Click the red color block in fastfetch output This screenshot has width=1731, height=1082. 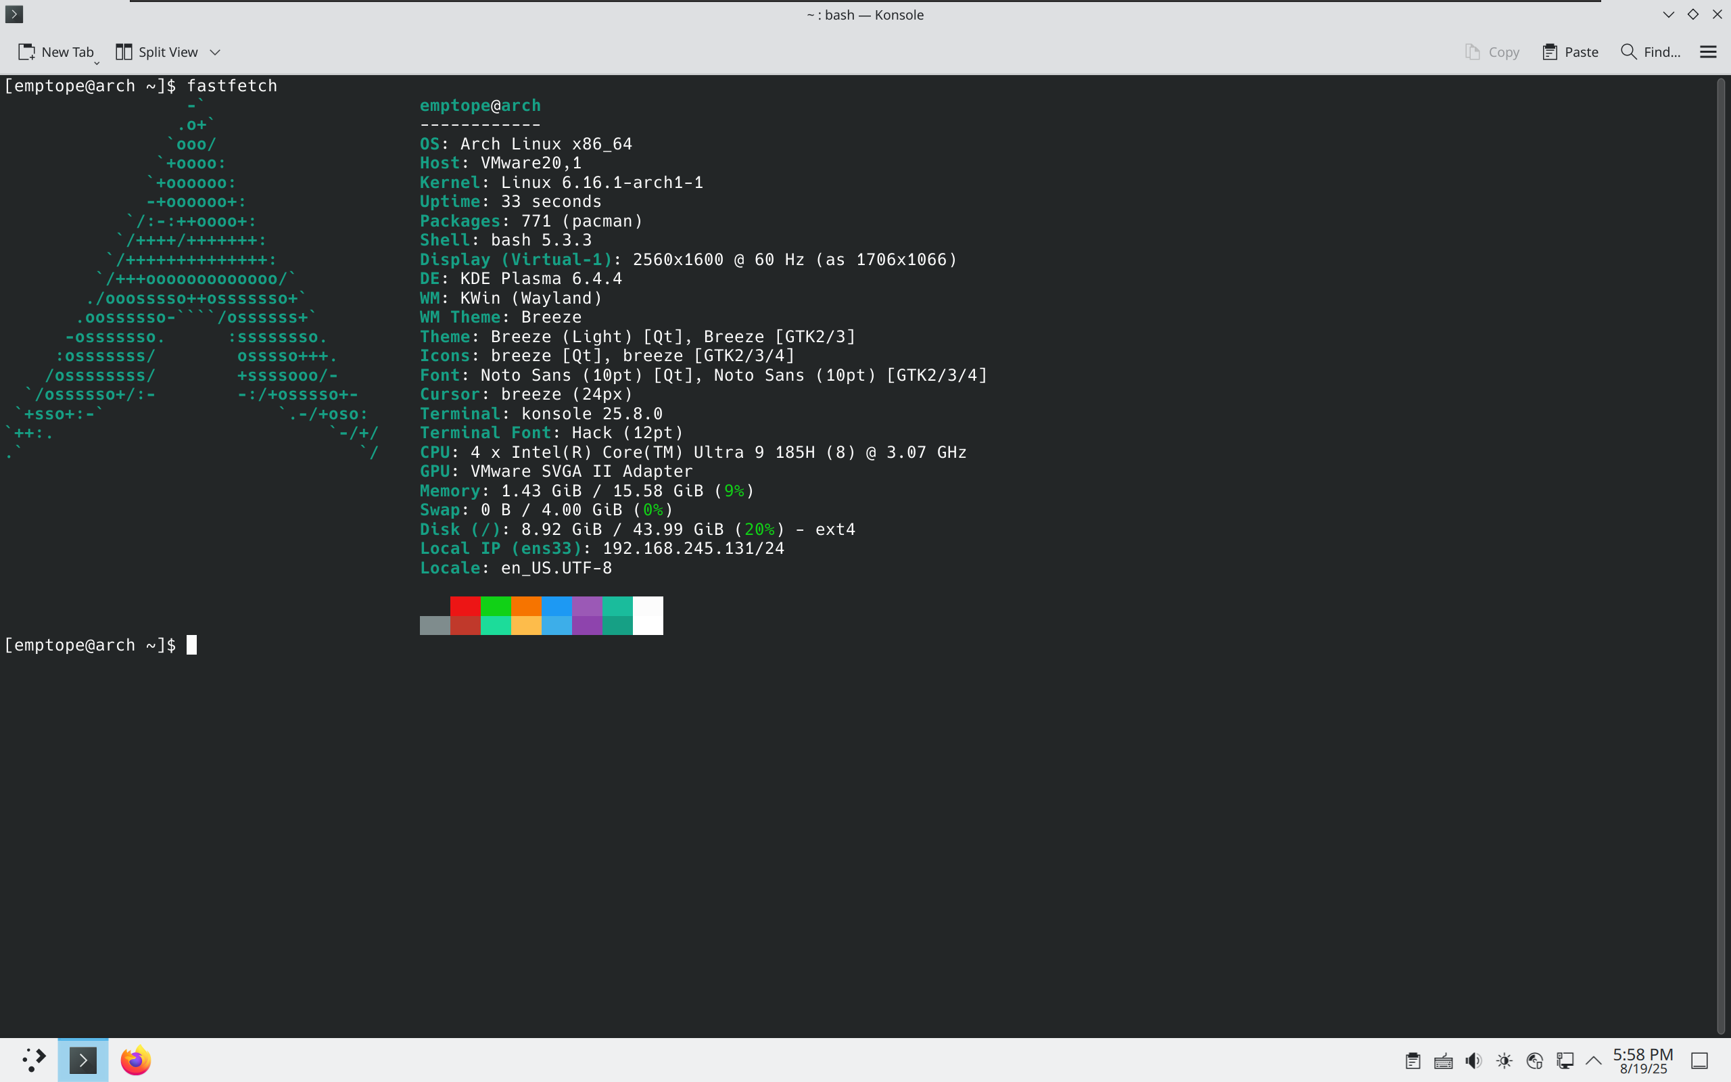click(x=465, y=606)
